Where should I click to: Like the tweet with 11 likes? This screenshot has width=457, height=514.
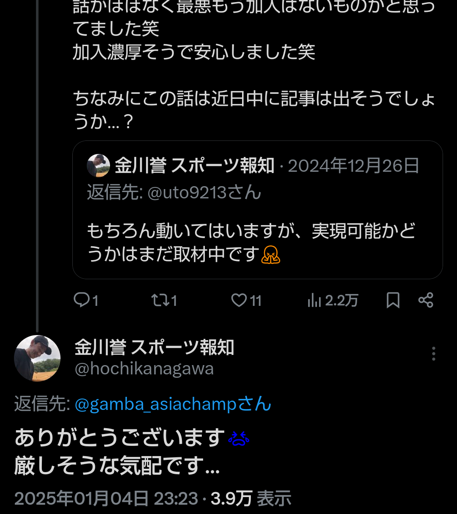pyautogui.click(x=239, y=300)
